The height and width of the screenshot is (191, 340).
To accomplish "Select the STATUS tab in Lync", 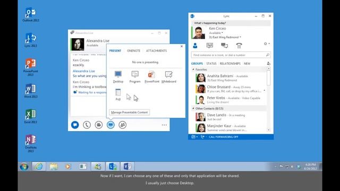I will (211, 64).
